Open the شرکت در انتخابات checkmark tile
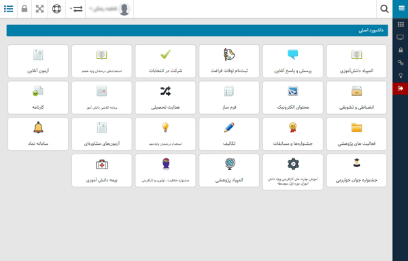The width and height of the screenshot is (408, 261). 165,61
